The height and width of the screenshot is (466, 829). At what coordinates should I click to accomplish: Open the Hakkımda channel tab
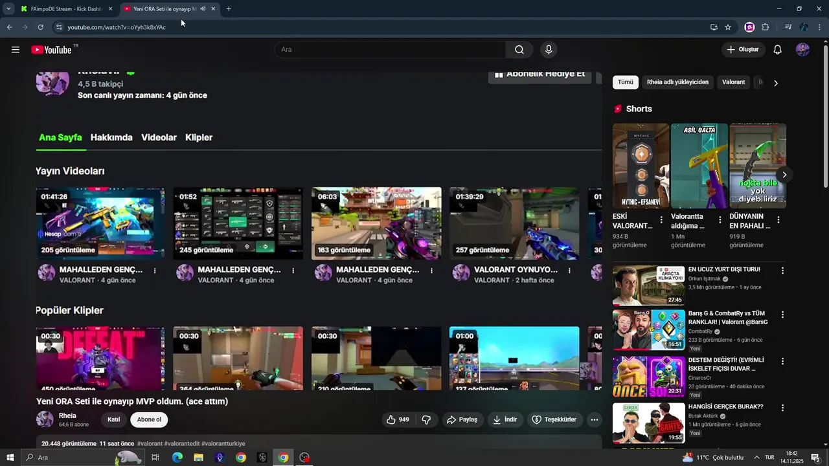point(111,137)
